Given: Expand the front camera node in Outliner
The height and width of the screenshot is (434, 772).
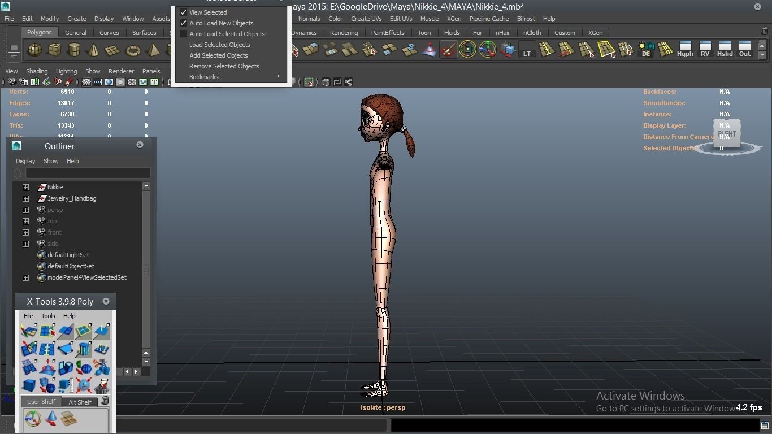Looking at the screenshot, I should [x=25, y=232].
